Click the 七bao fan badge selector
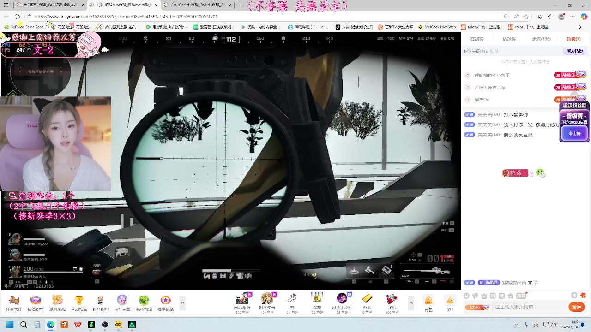The height and width of the screenshot is (332, 591). click(477, 307)
